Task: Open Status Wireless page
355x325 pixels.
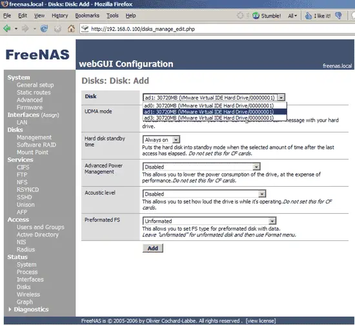Action: 28,295
